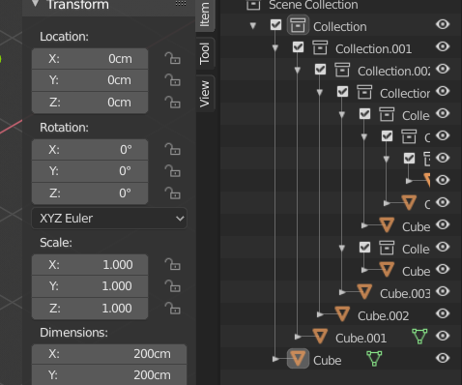This screenshot has width=462, height=385.
Task: Uncheck the top Collection checkbox
Action: point(275,25)
